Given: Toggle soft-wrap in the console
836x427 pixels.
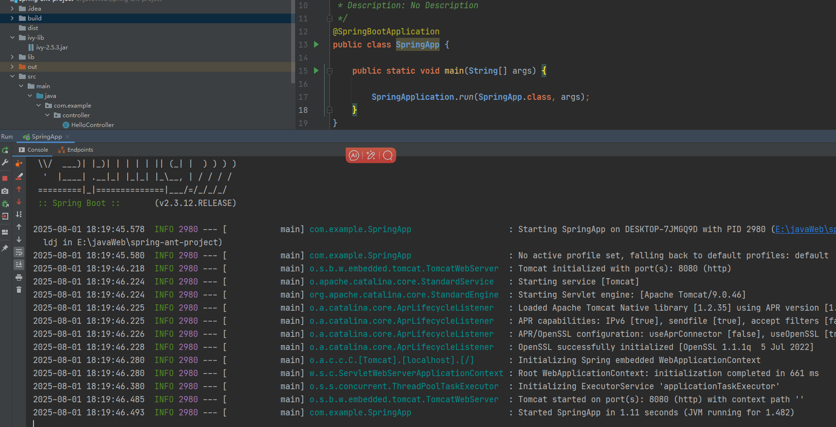Looking at the screenshot, I should pyautogui.click(x=19, y=252).
